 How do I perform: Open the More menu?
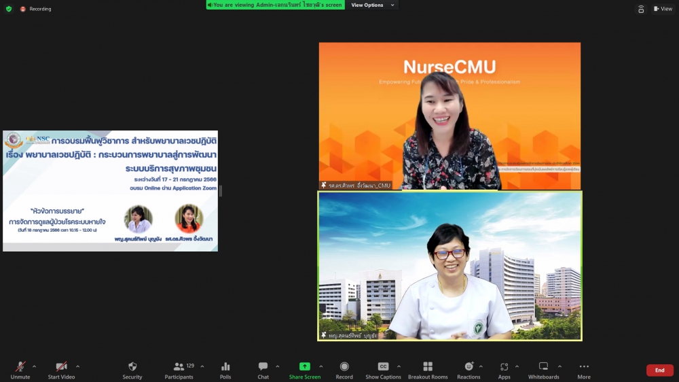[584, 366]
